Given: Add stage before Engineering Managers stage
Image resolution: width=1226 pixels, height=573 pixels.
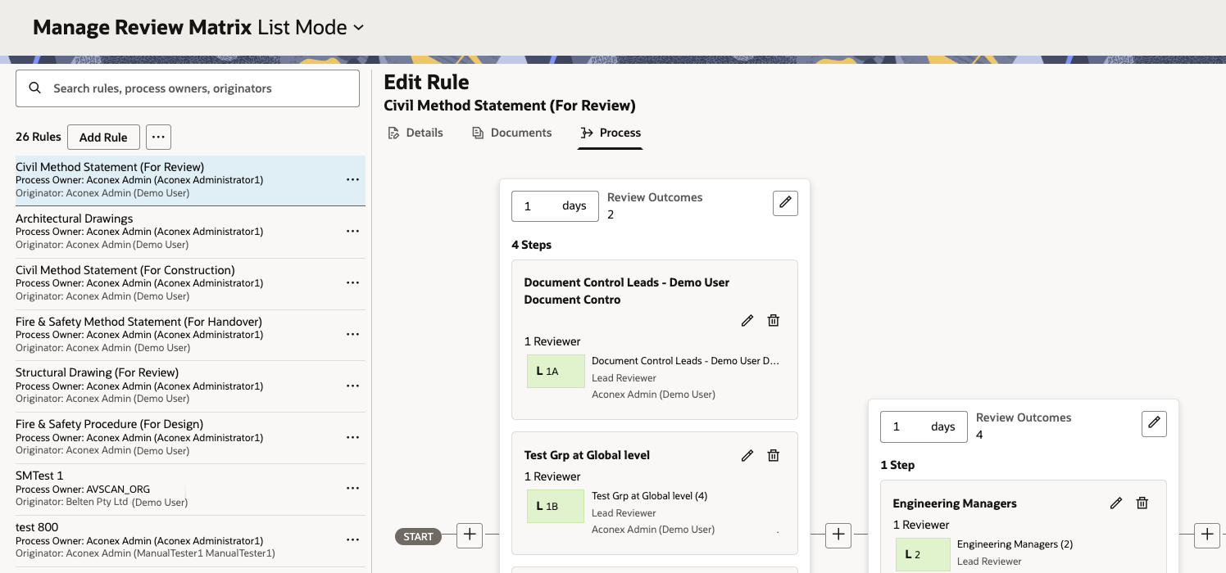Looking at the screenshot, I should coord(838,535).
